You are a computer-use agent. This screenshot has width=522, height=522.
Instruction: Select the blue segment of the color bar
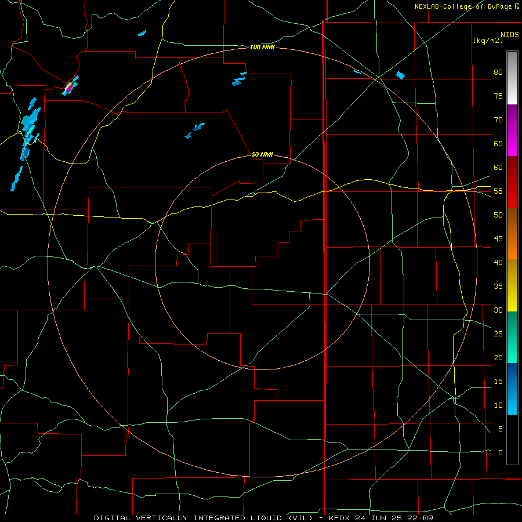click(x=512, y=389)
